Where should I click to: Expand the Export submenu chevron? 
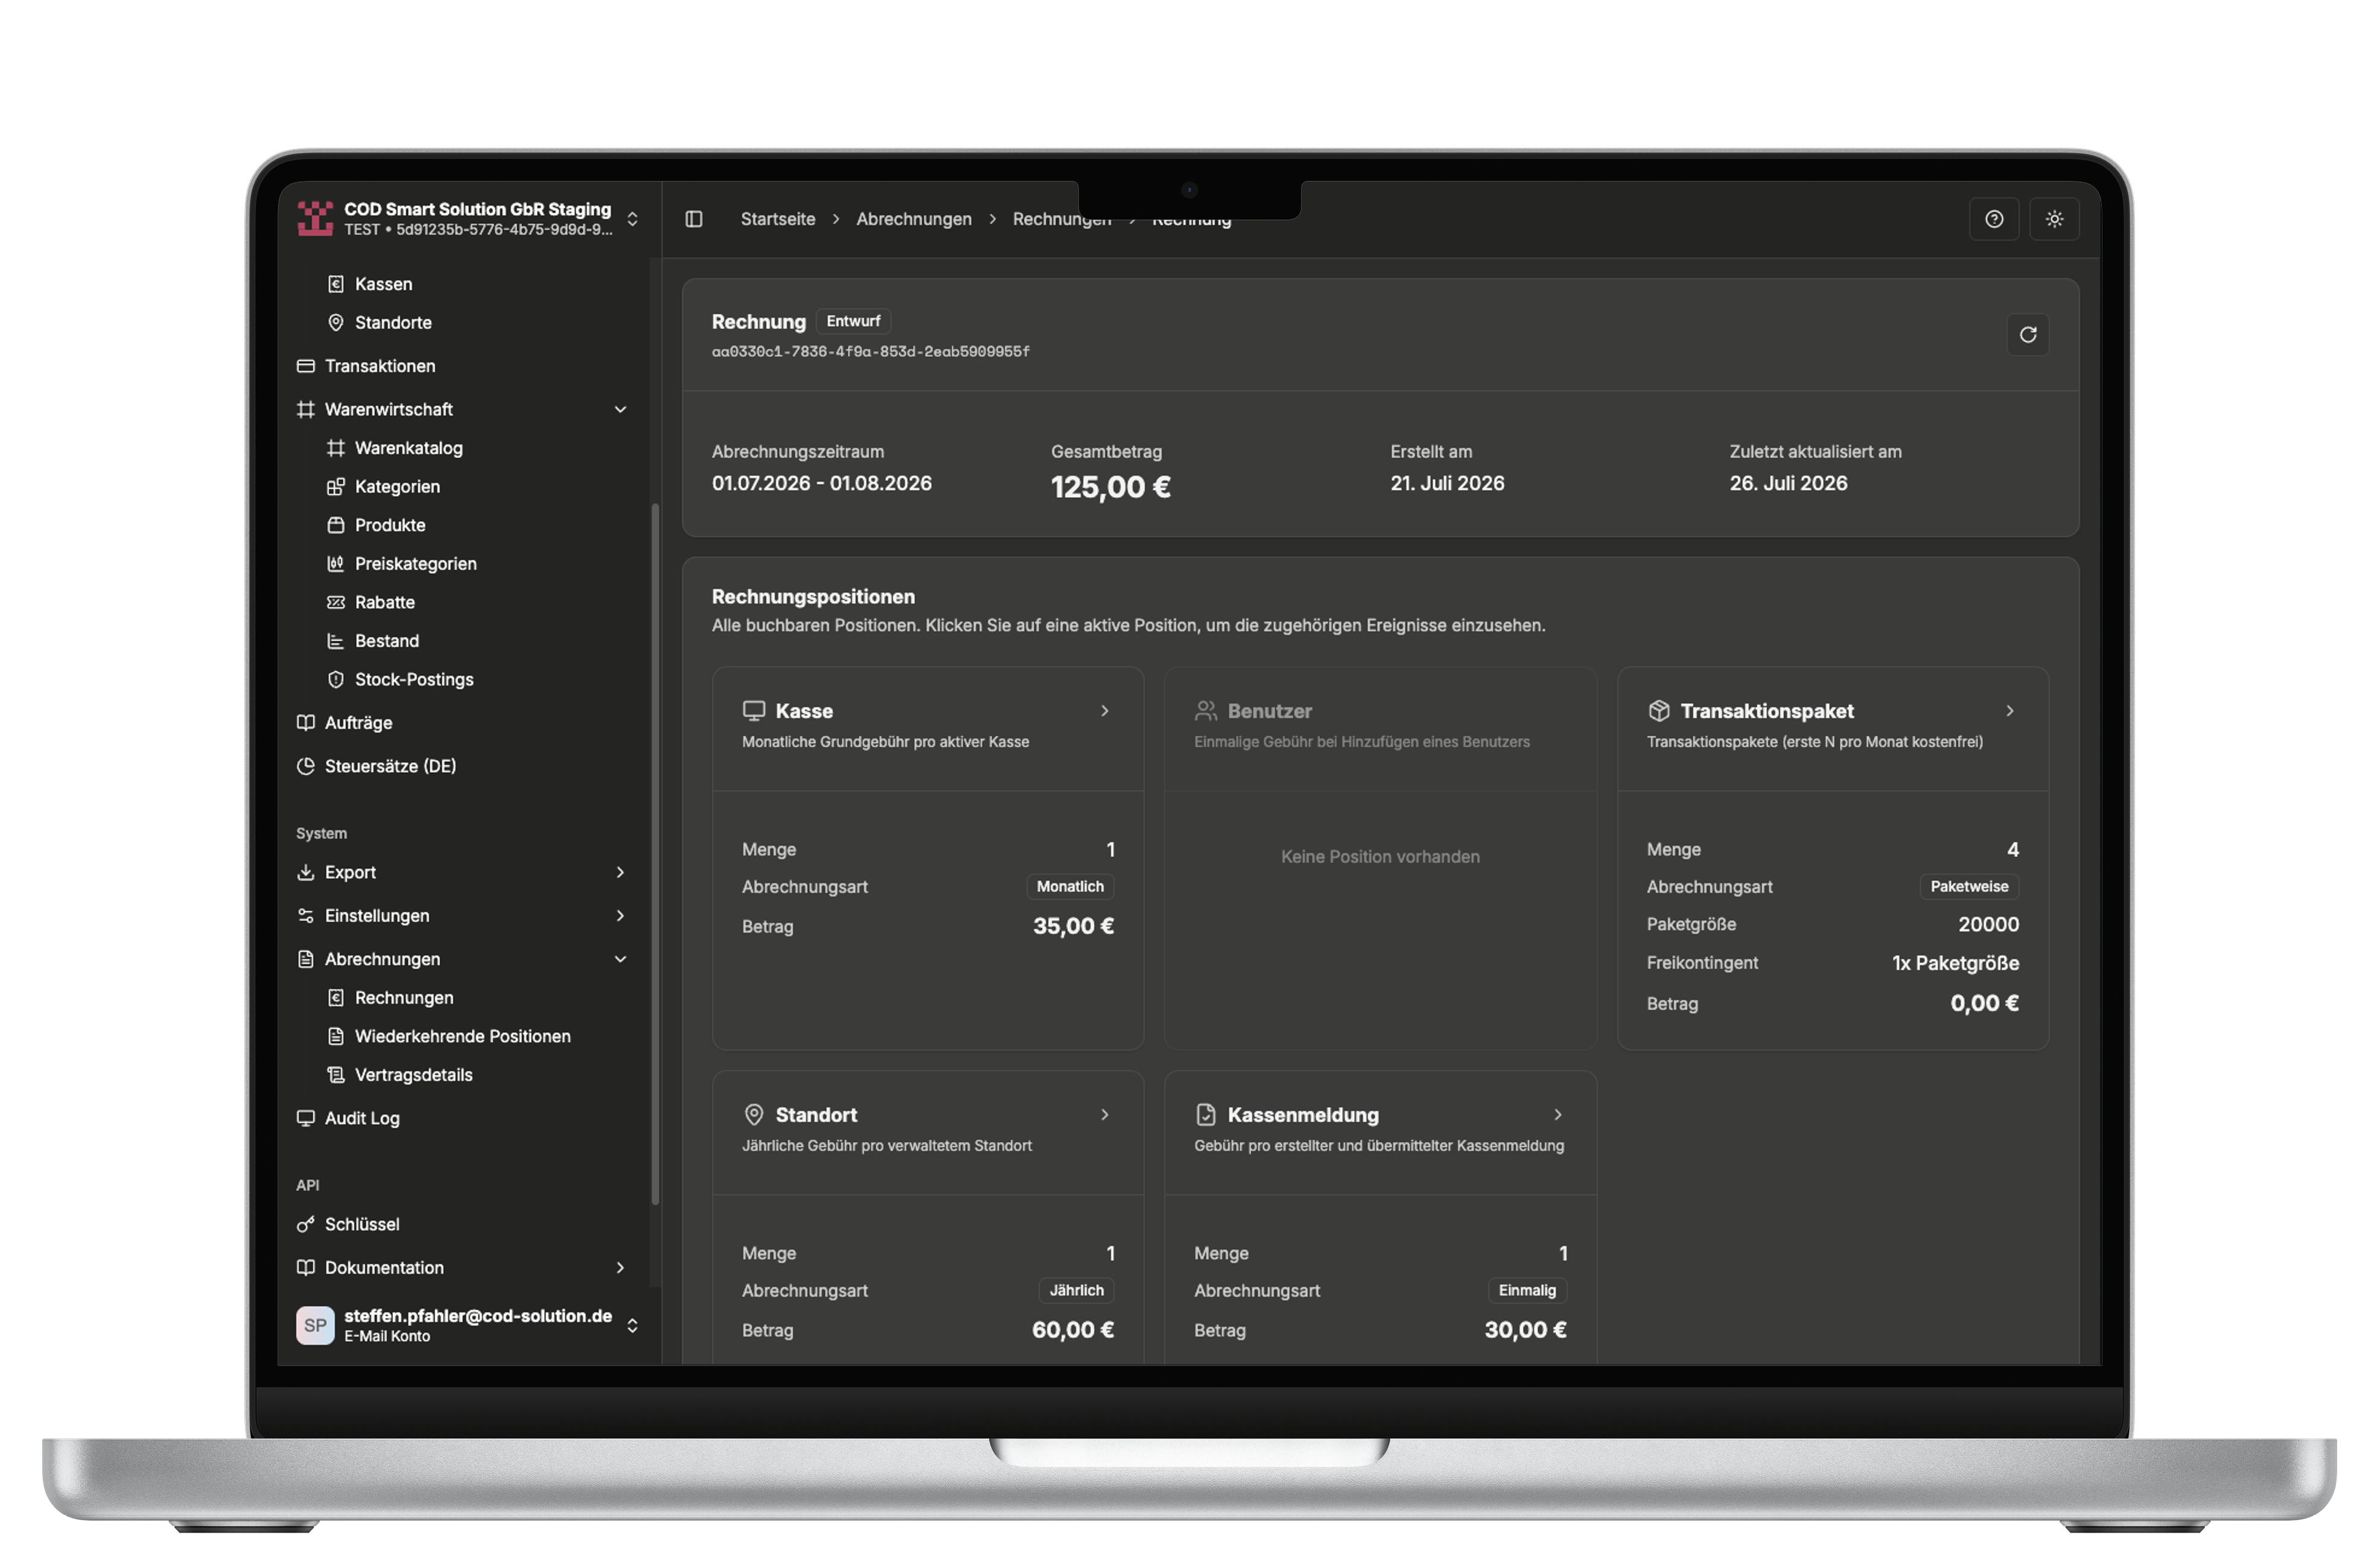pos(620,872)
